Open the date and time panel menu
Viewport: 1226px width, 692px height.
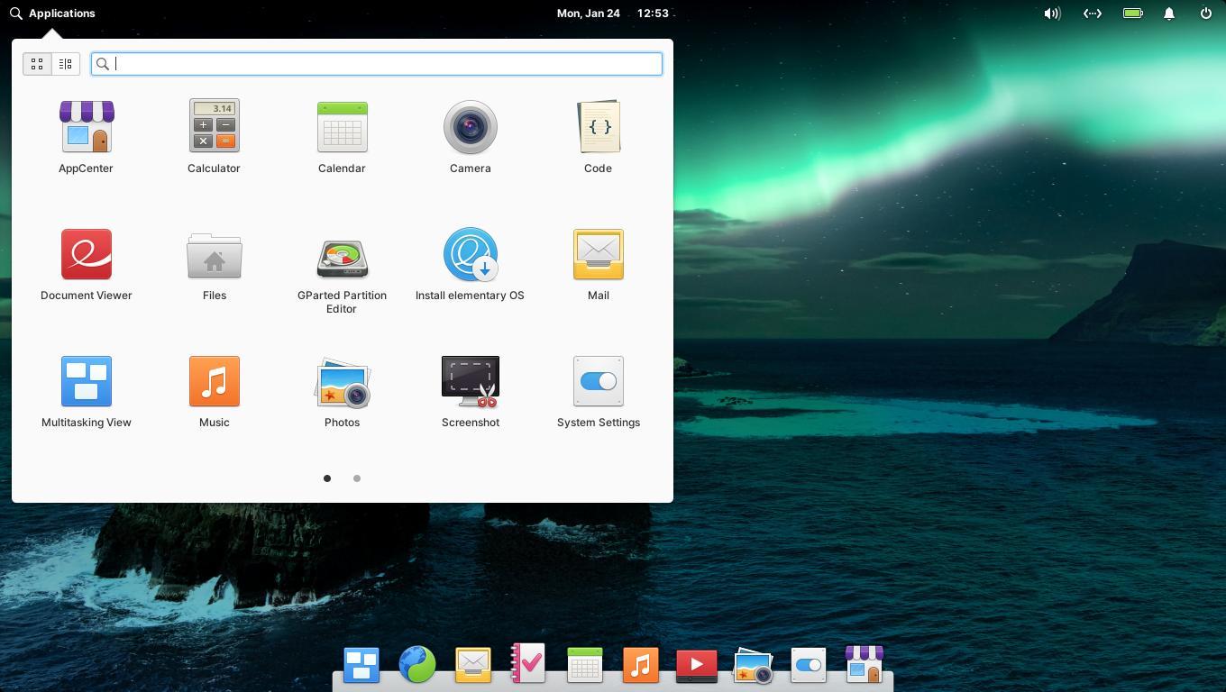pyautogui.click(x=612, y=14)
